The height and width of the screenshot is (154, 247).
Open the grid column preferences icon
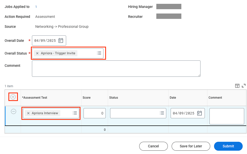click(237, 86)
